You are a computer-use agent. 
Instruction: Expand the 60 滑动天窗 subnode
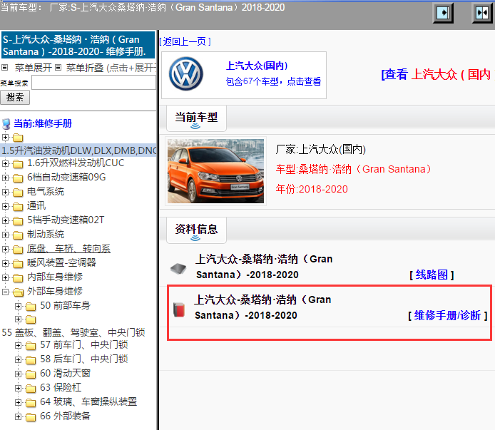tap(19, 374)
